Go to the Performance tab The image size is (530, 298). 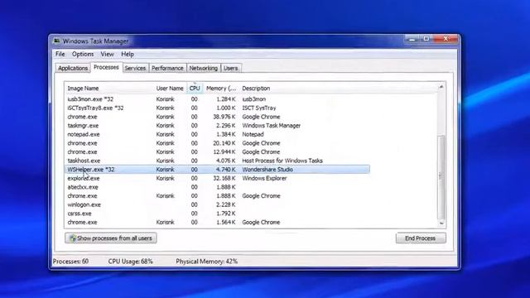point(167,68)
